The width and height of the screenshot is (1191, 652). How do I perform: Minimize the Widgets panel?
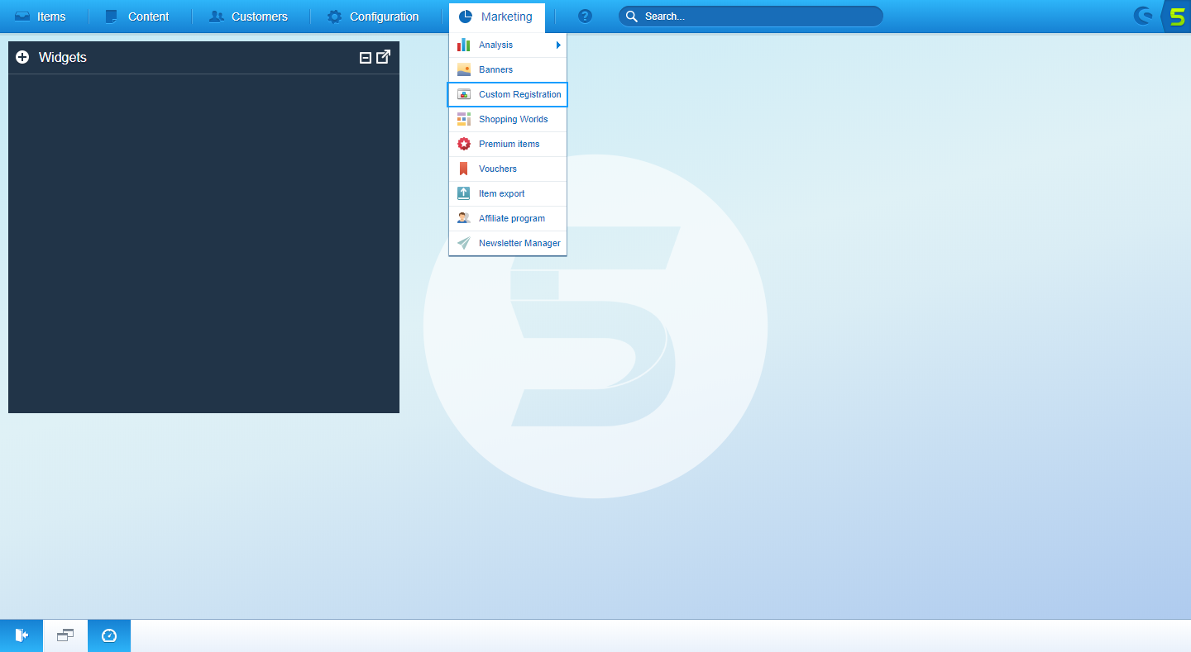coord(366,58)
